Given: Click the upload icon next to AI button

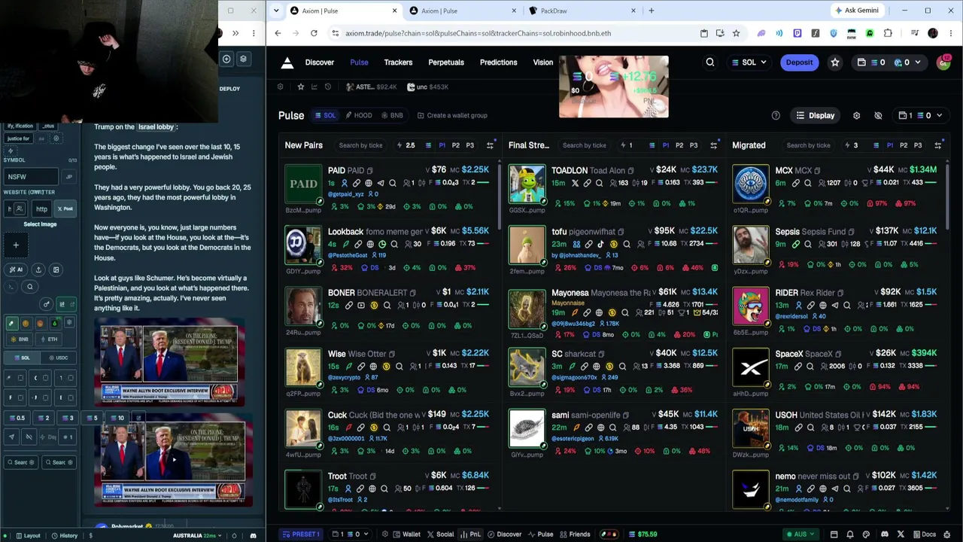Looking at the screenshot, I should 38,269.
